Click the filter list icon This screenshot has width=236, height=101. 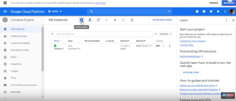pos(52,34)
